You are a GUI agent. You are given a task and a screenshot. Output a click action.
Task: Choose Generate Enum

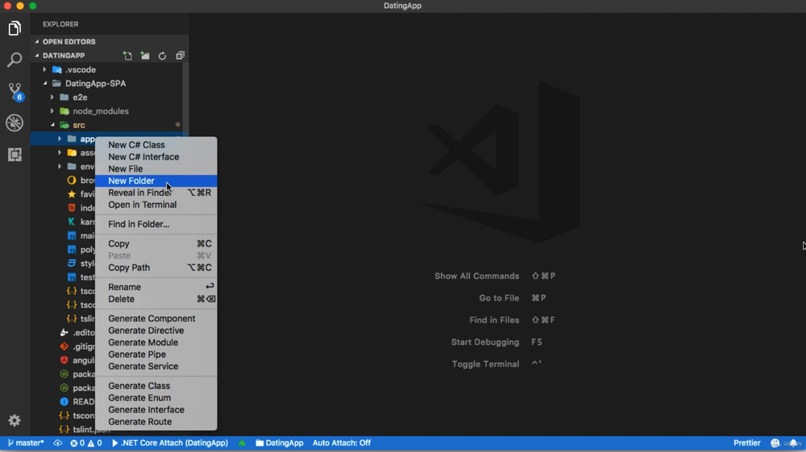pyautogui.click(x=156, y=397)
